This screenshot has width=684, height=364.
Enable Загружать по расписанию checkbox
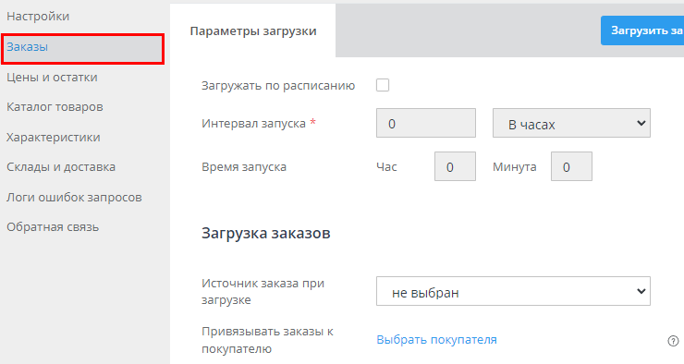click(x=383, y=85)
